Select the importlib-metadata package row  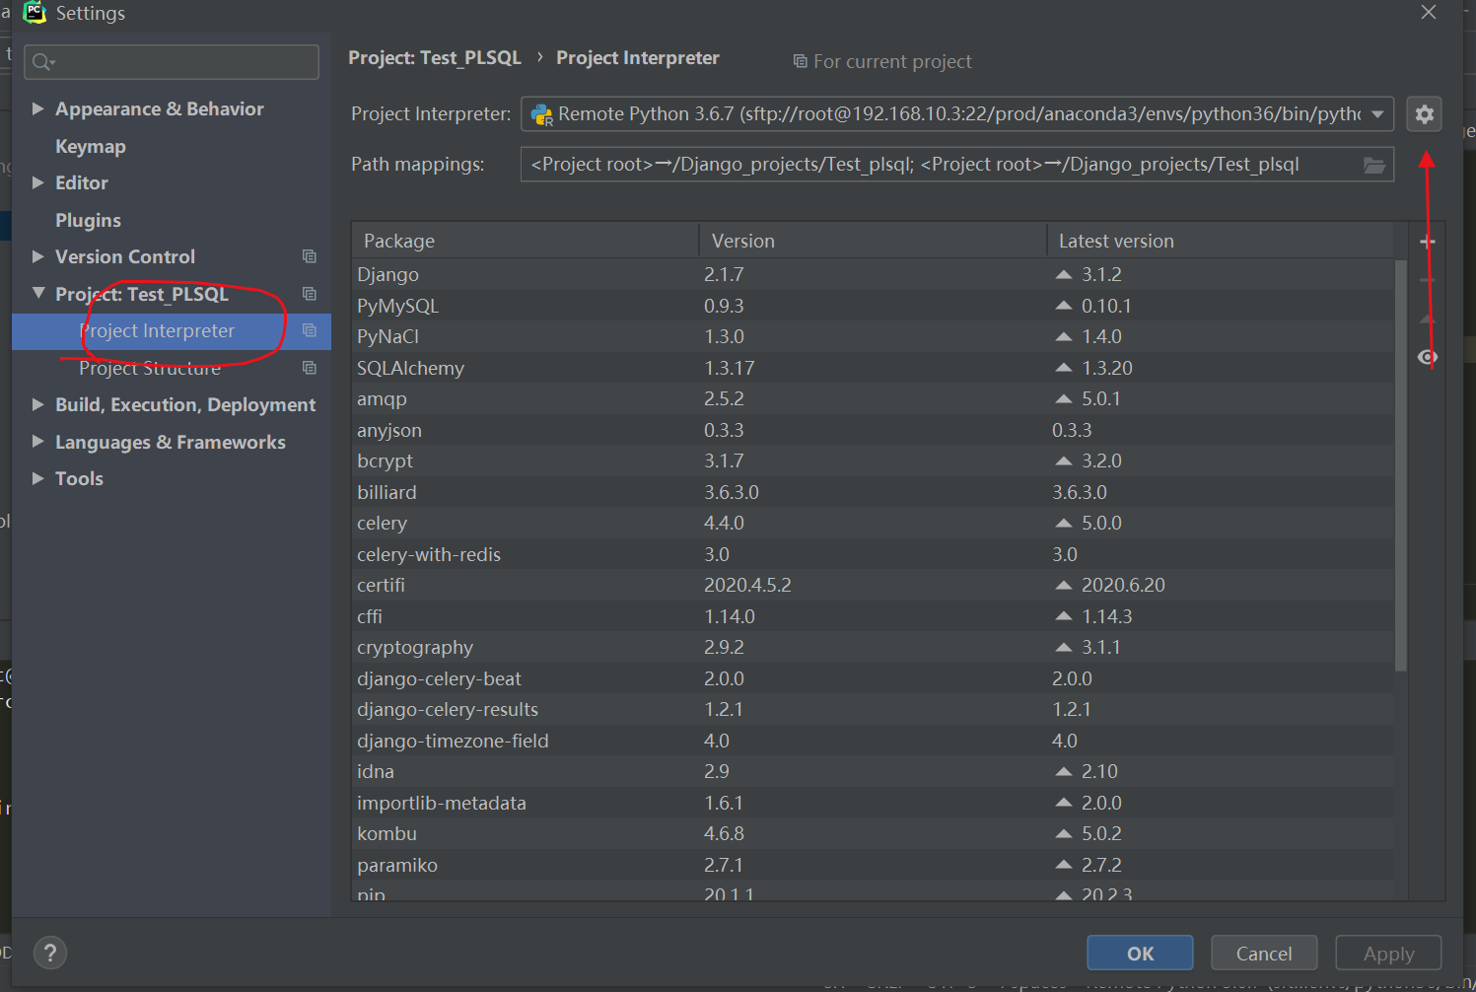873,803
